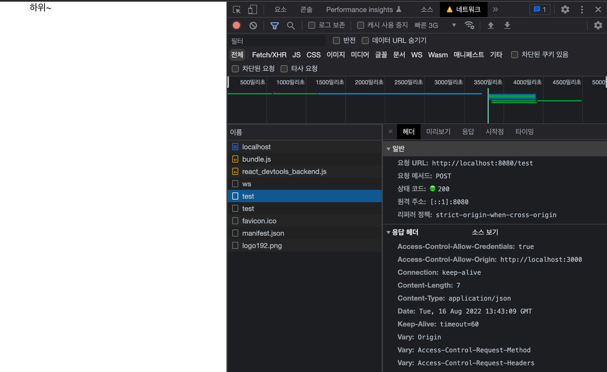
Task: Enable the 로그 보존 checkbox
Action: coord(312,26)
